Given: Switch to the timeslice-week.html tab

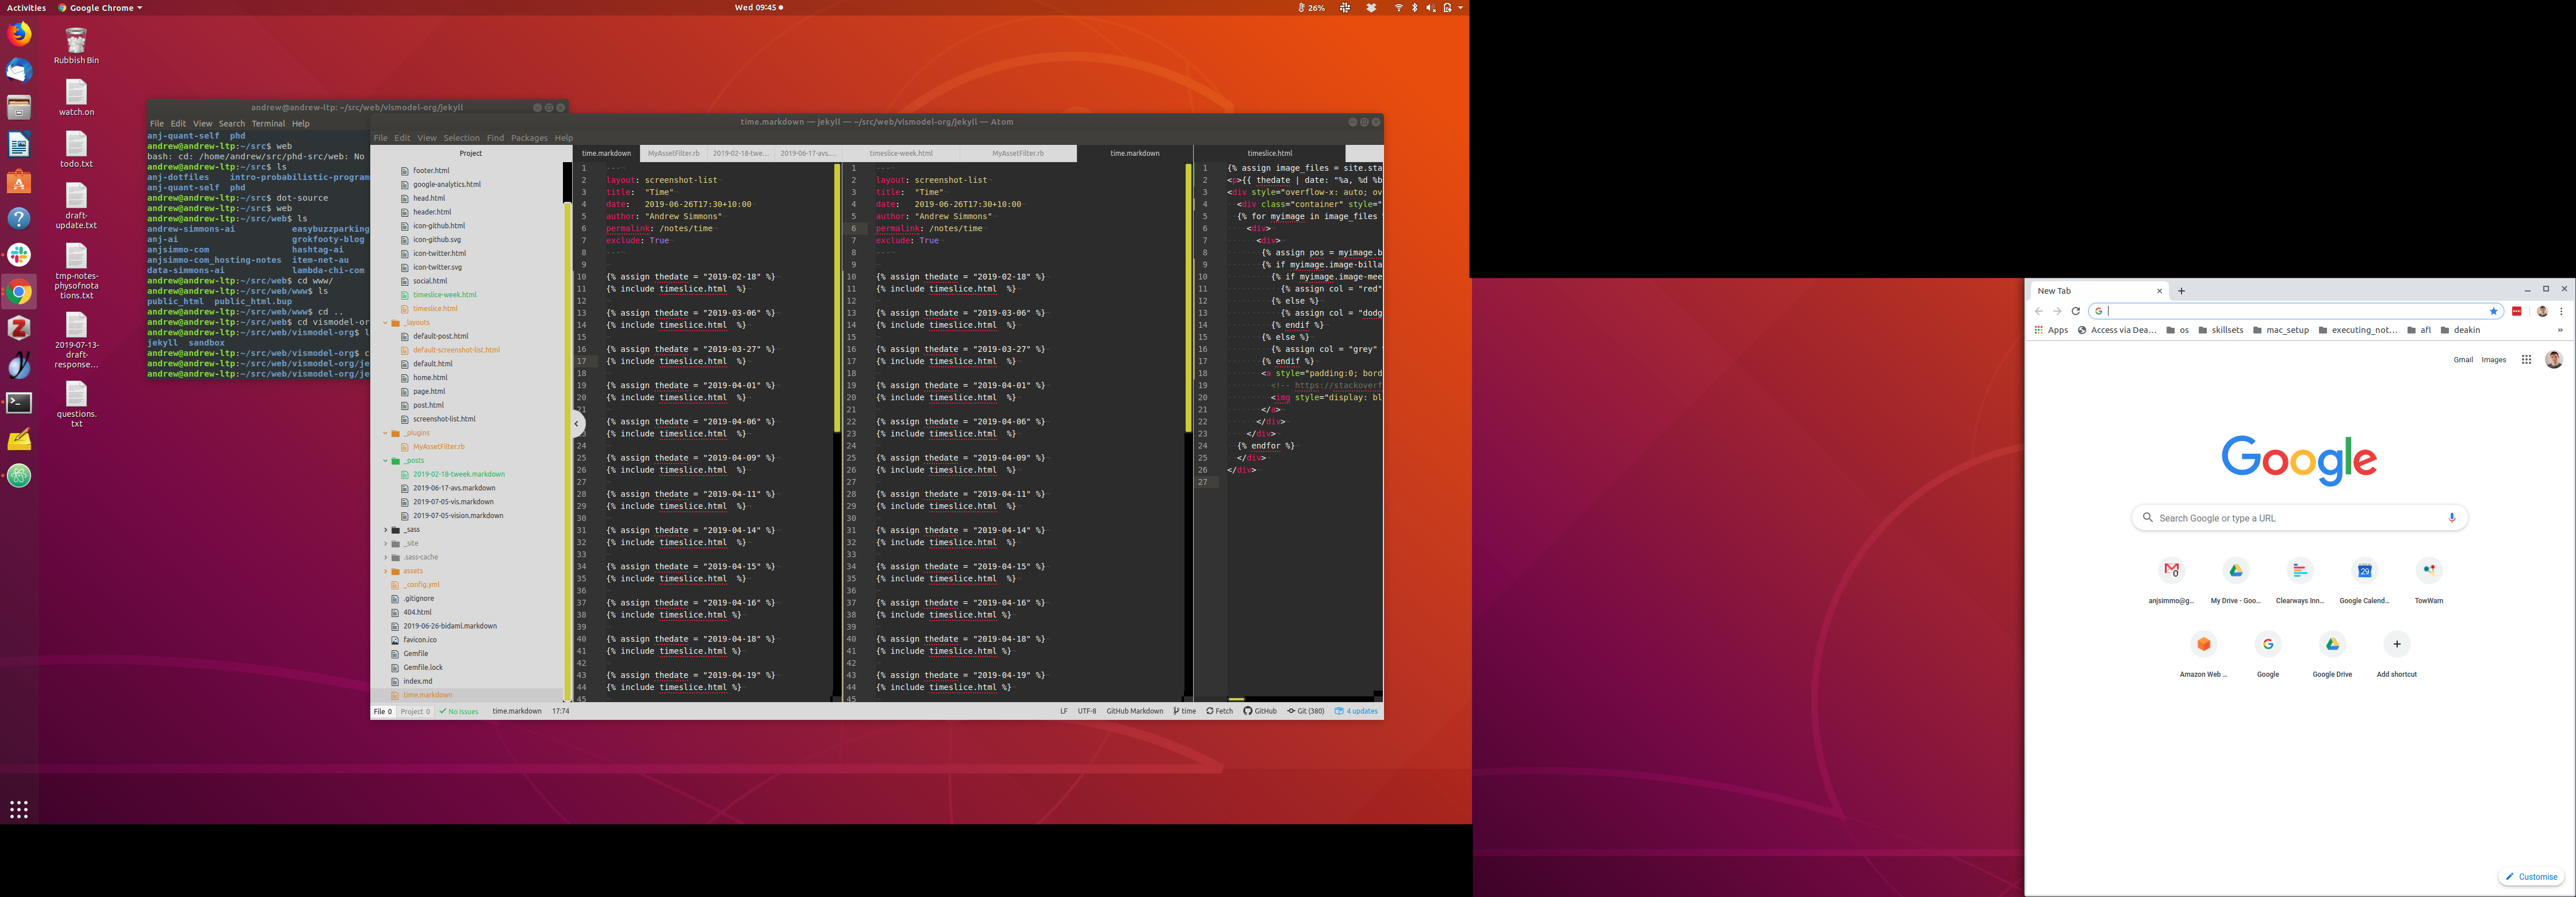Looking at the screenshot, I should pos(900,153).
